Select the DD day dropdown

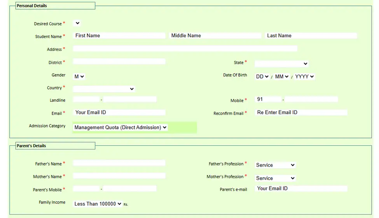click(x=262, y=77)
